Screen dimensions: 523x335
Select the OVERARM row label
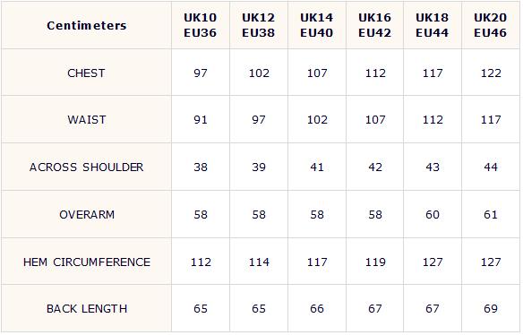click(x=86, y=214)
